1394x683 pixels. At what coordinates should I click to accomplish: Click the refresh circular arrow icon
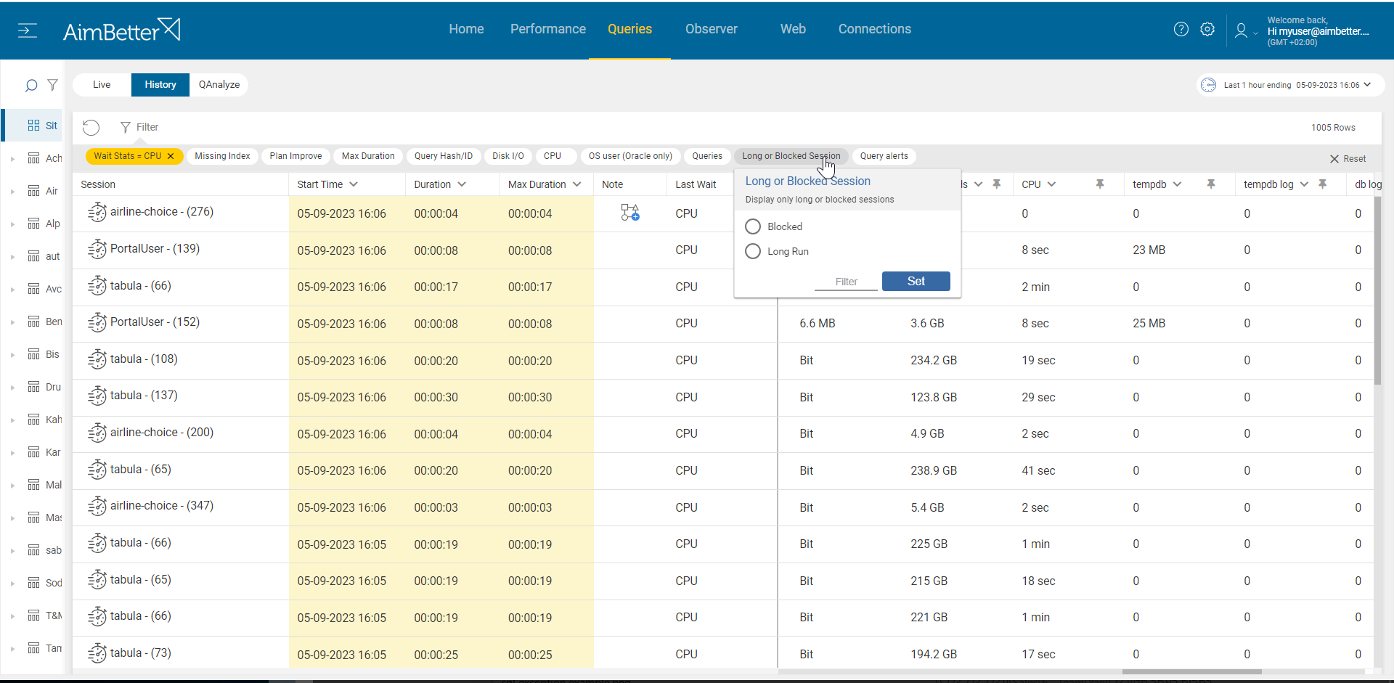click(91, 128)
